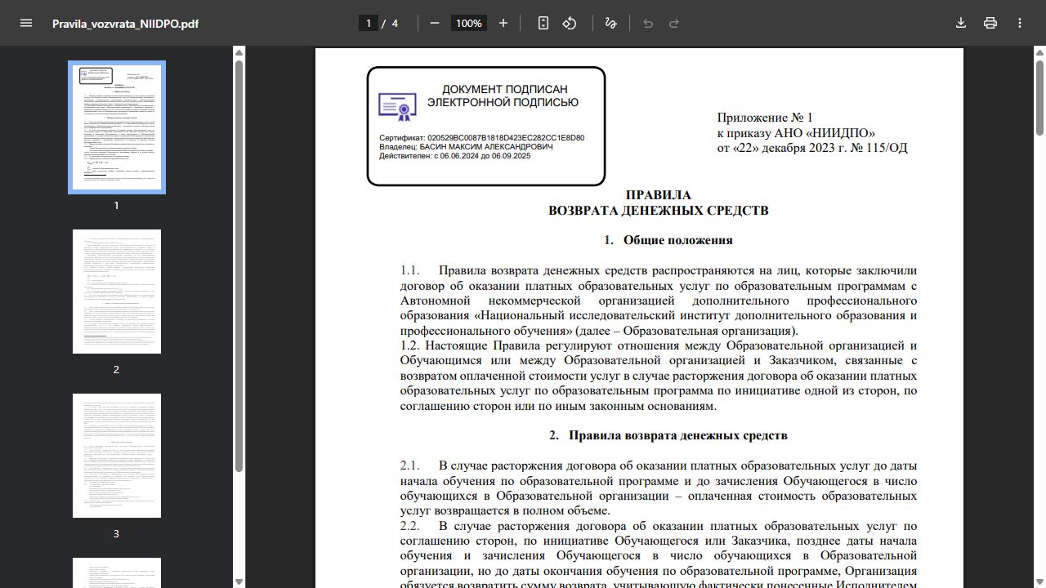Jump to page 3 thumbnail
This screenshot has height=588, width=1046.
(x=117, y=456)
